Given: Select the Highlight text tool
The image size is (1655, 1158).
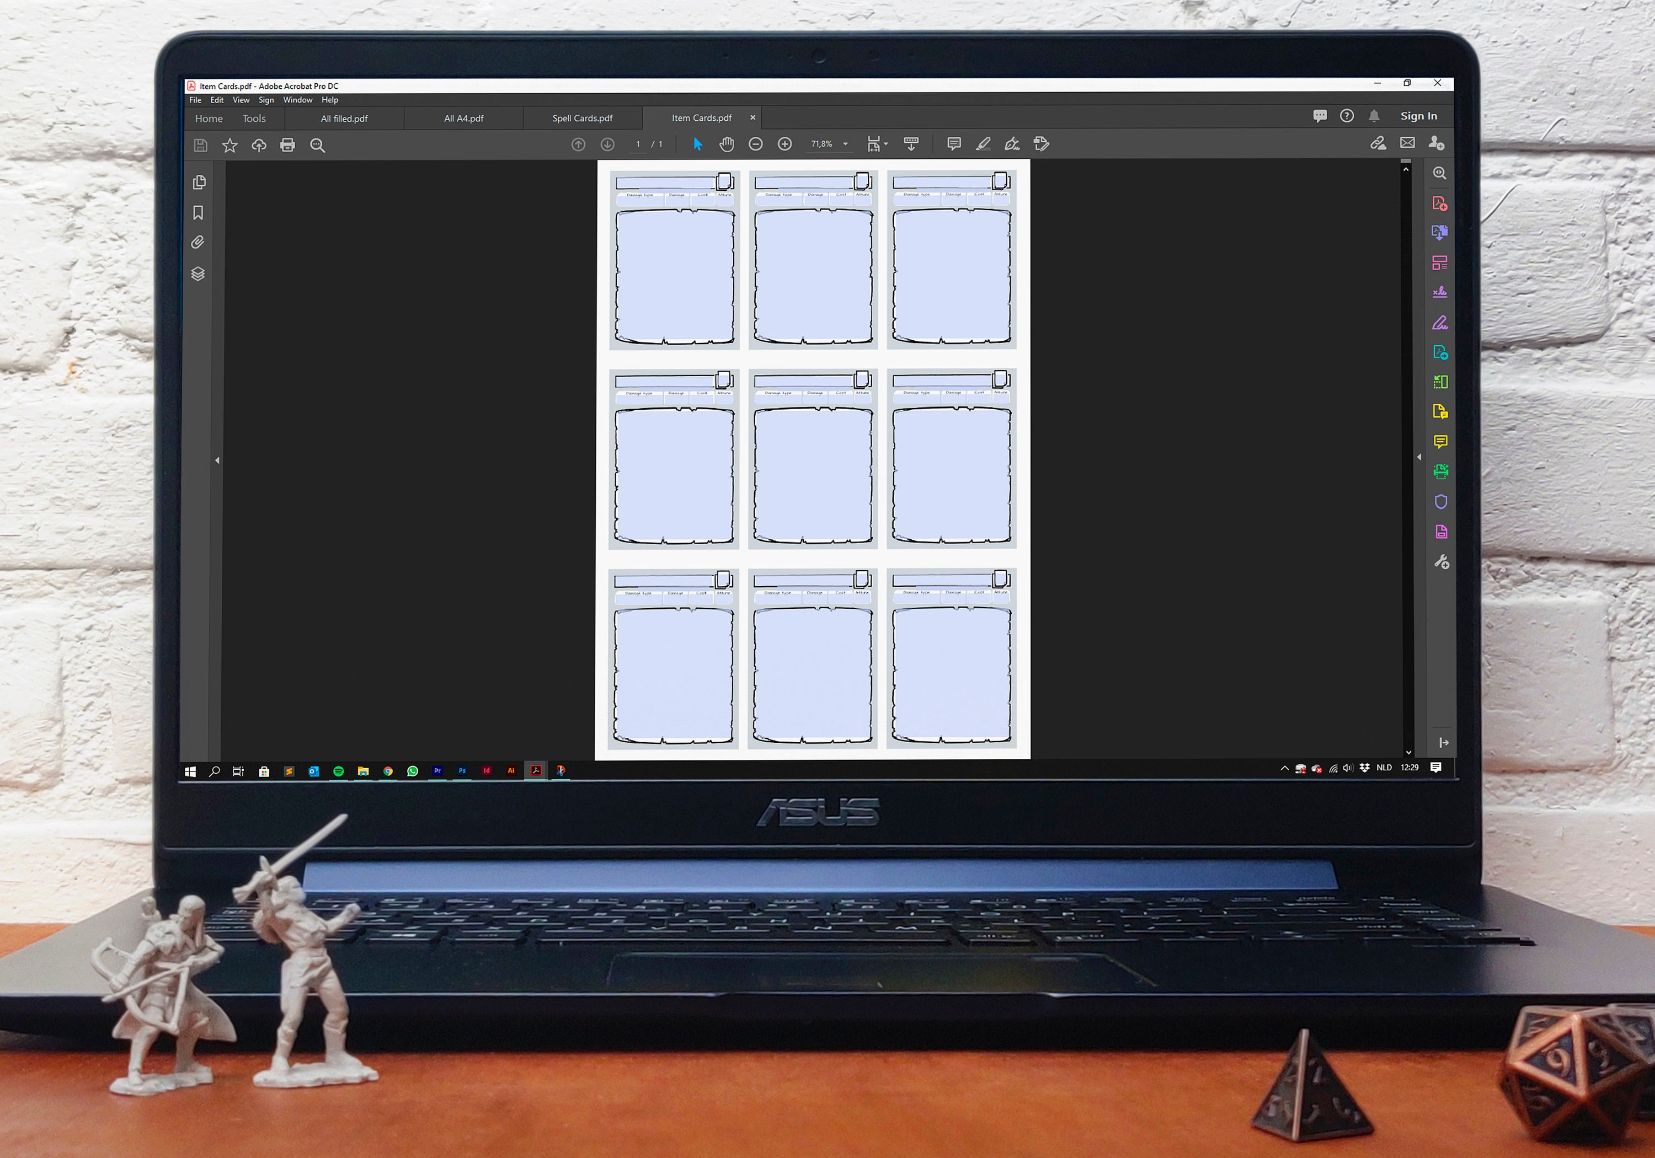Looking at the screenshot, I should [x=983, y=144].
